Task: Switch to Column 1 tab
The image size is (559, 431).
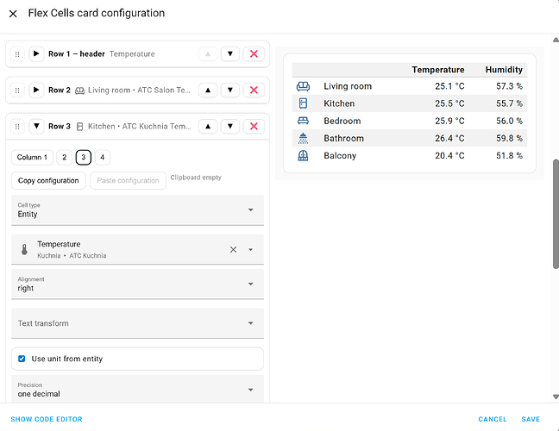Action: click(x=33, y=157)
